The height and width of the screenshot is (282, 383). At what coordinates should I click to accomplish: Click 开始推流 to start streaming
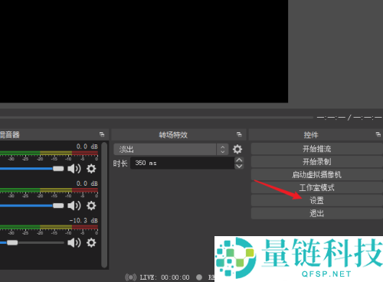coord(316,149)
